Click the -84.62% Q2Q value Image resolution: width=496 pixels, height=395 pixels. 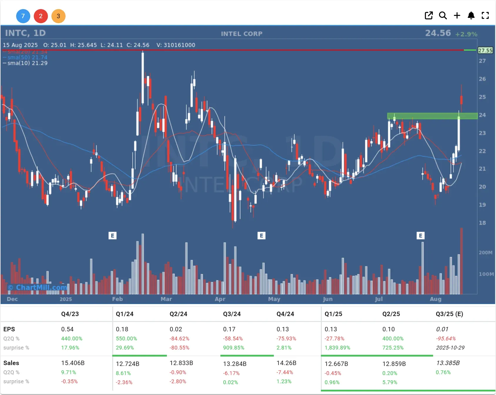(x=179, y=338)
